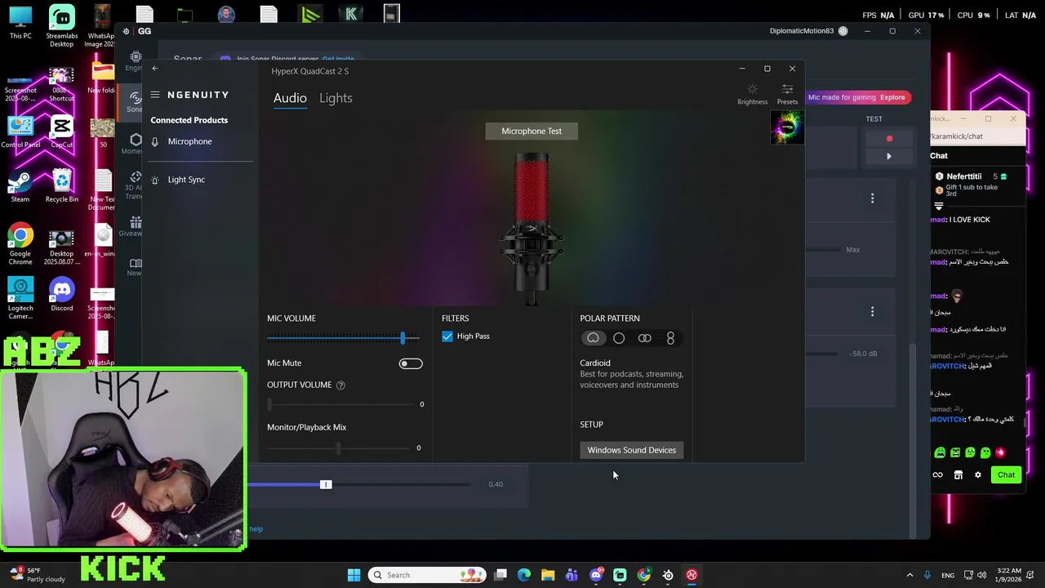This screenshot has height=588, width=1045.
Task: Click the taskbar Search box
Action: (x=426, y=575)
